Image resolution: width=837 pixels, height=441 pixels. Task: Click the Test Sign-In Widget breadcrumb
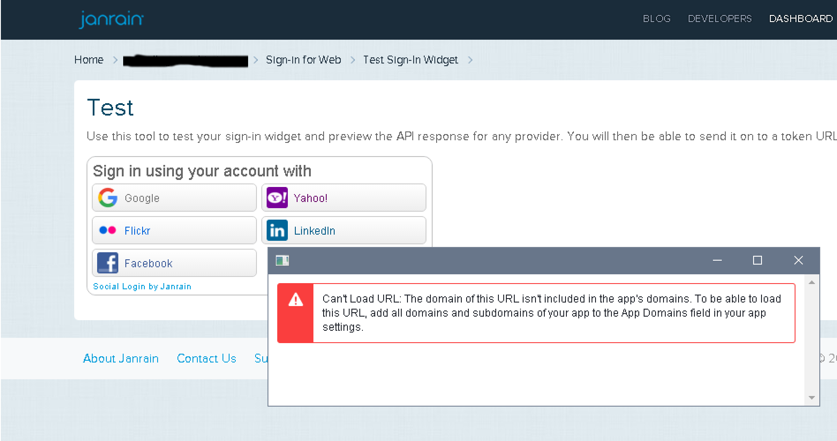point(410,60)
